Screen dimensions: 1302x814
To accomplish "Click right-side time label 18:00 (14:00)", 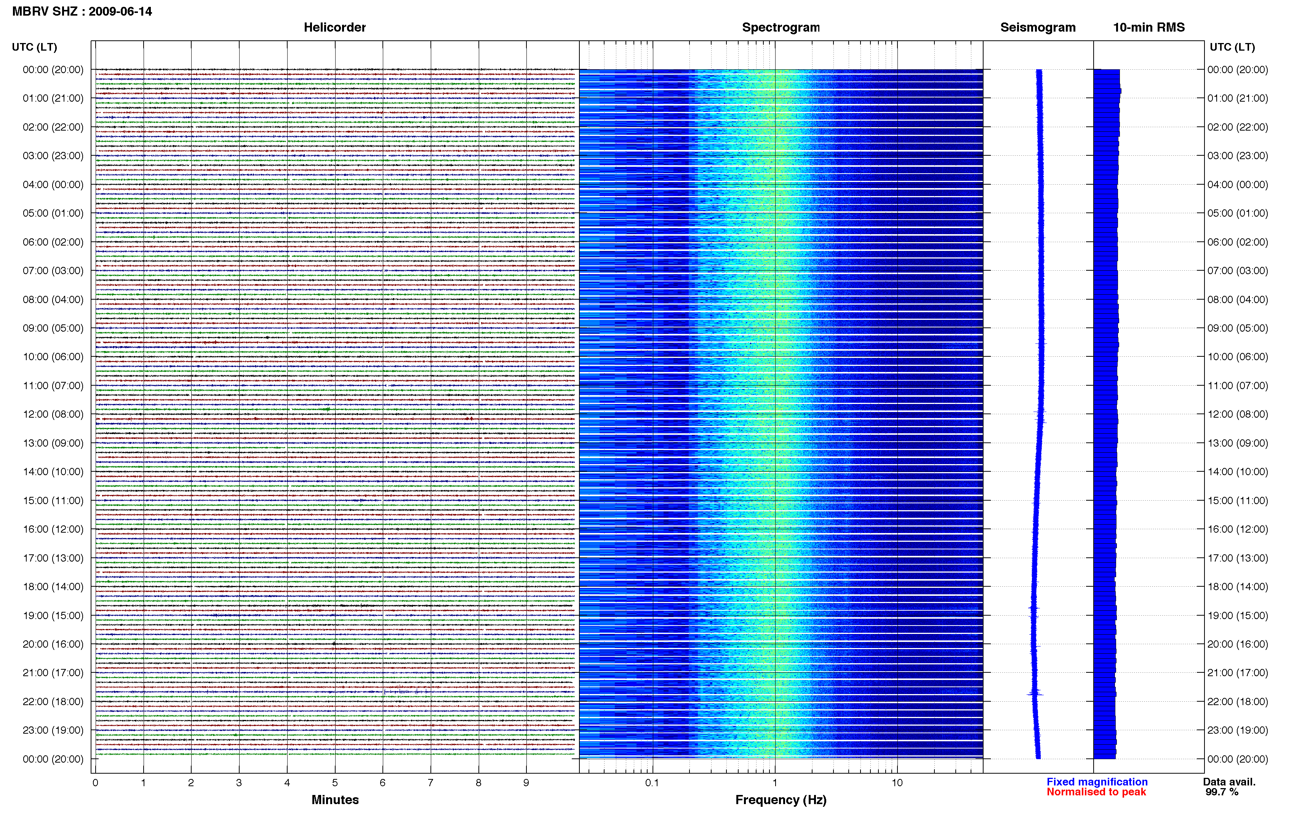I will [x=1237, y=586].
